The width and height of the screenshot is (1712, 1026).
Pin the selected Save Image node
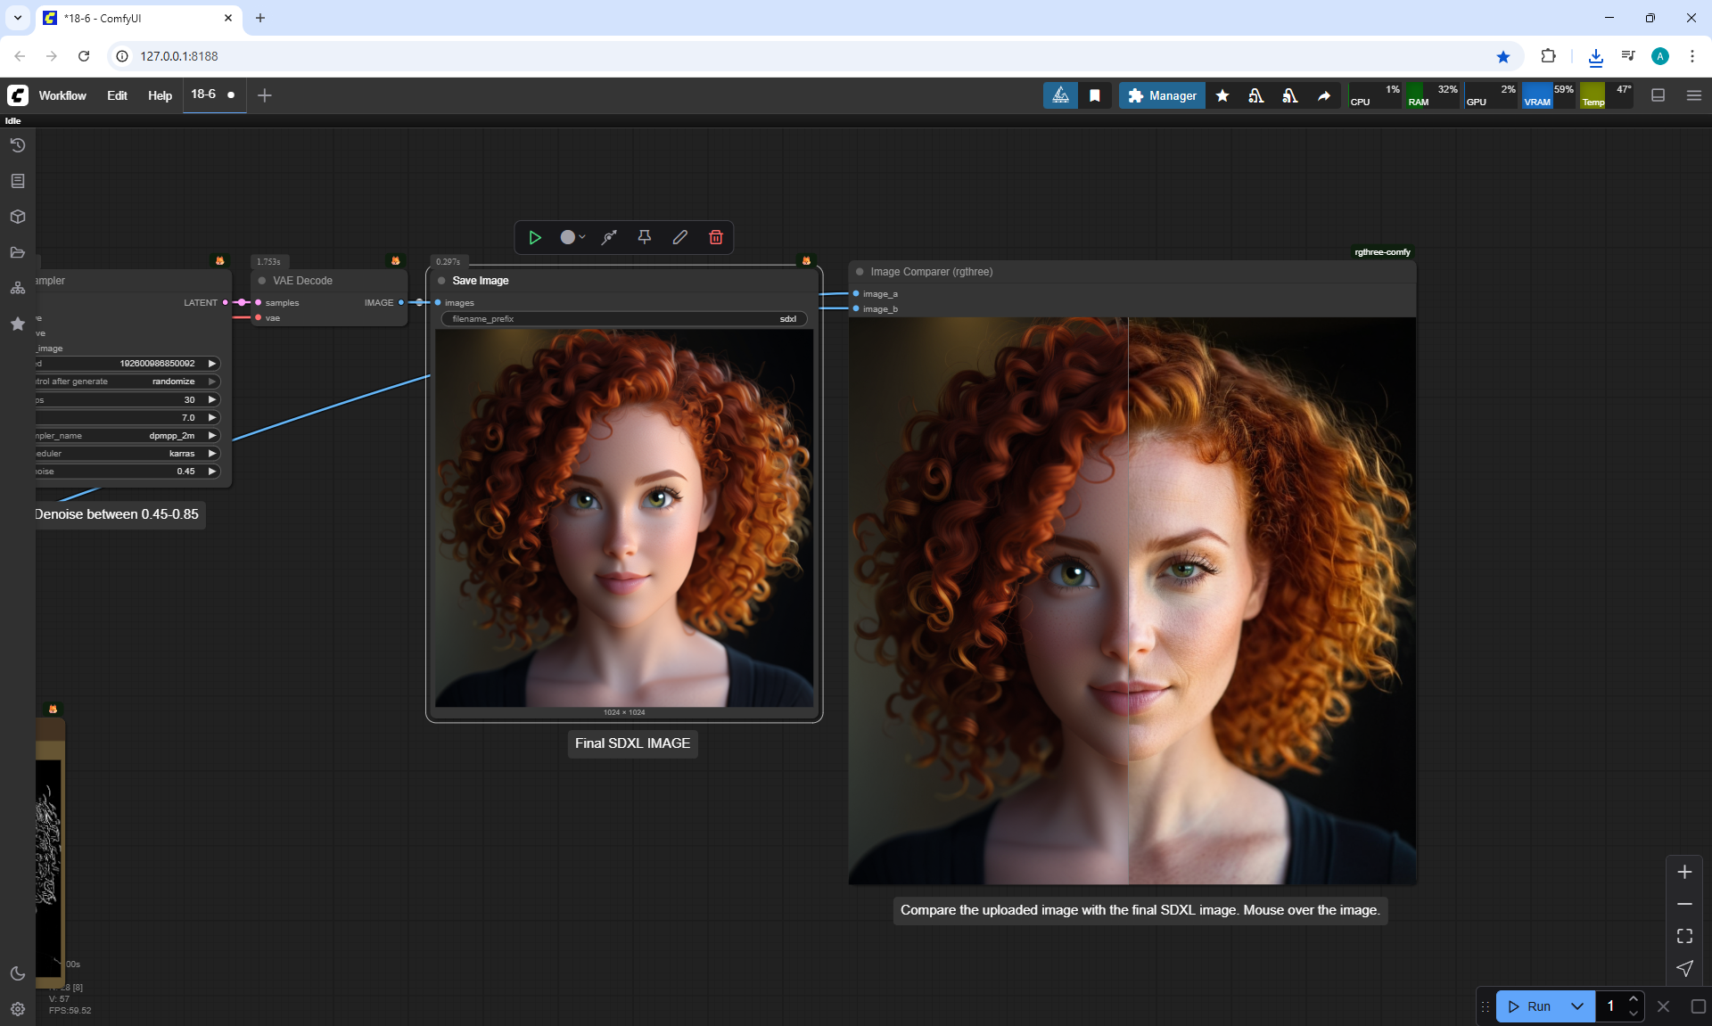644,237
